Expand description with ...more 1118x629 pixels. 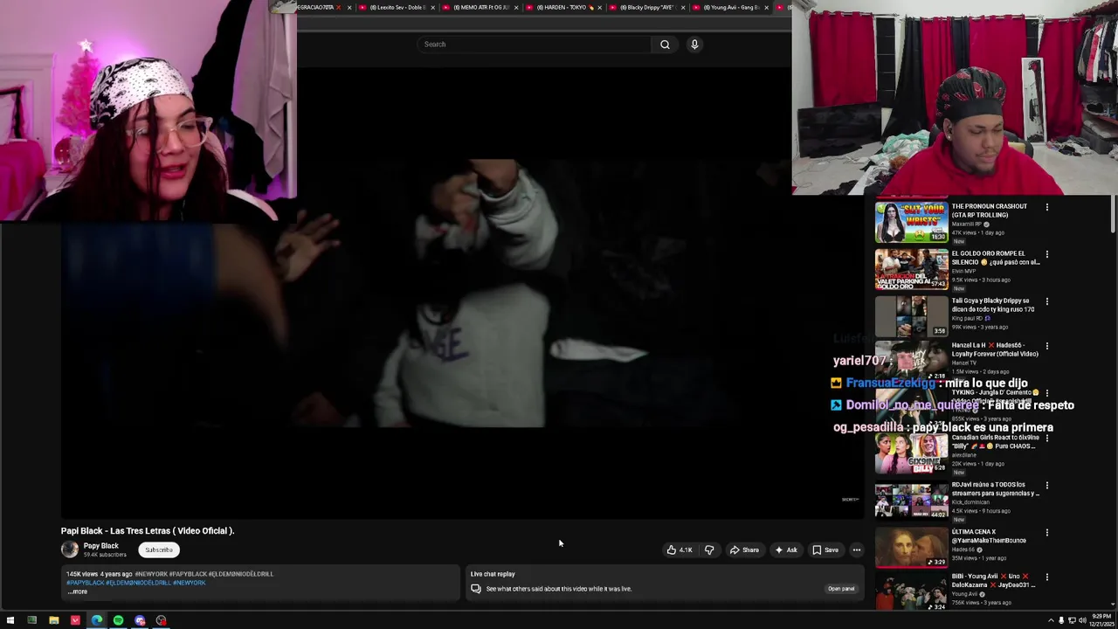(x=78, y=591)
